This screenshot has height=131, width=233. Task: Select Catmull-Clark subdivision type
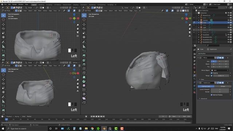[206, 86]
